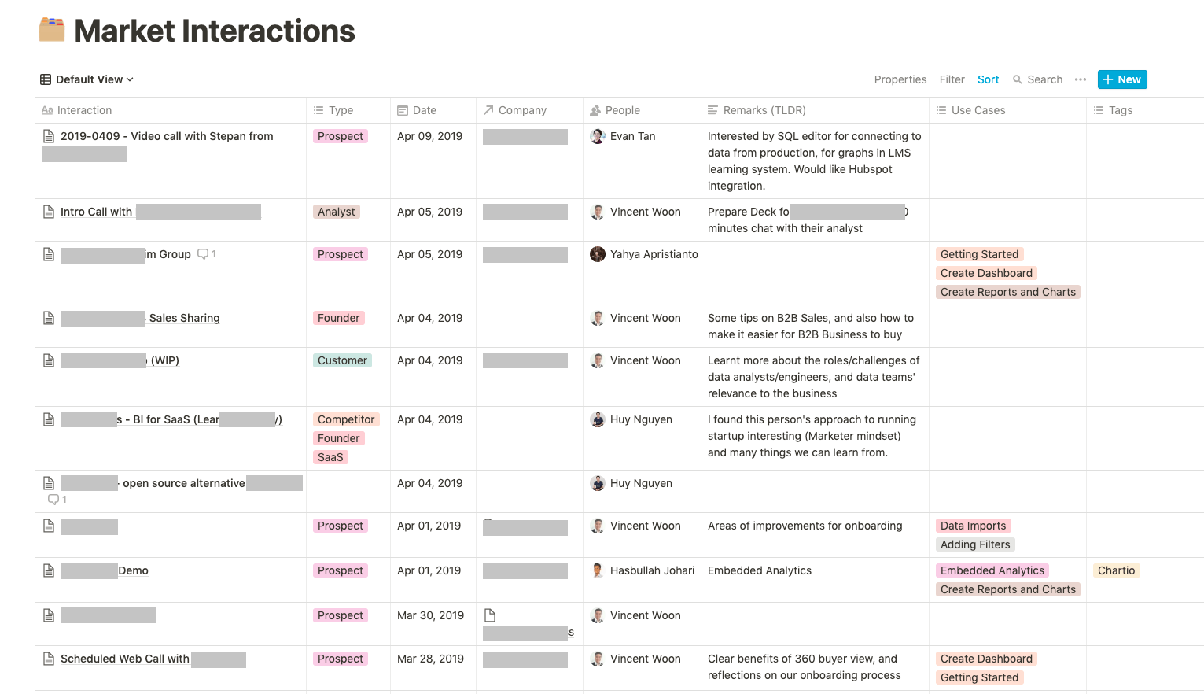1204x694 pixels.
Task: Select the Chartio tag
Action: 1116,570
